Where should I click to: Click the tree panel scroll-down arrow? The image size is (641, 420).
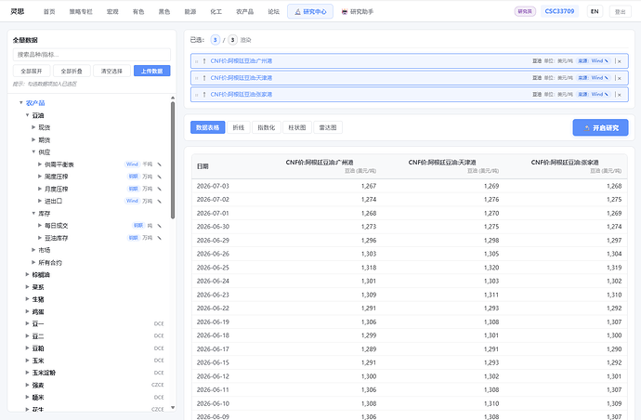[173, 407]
